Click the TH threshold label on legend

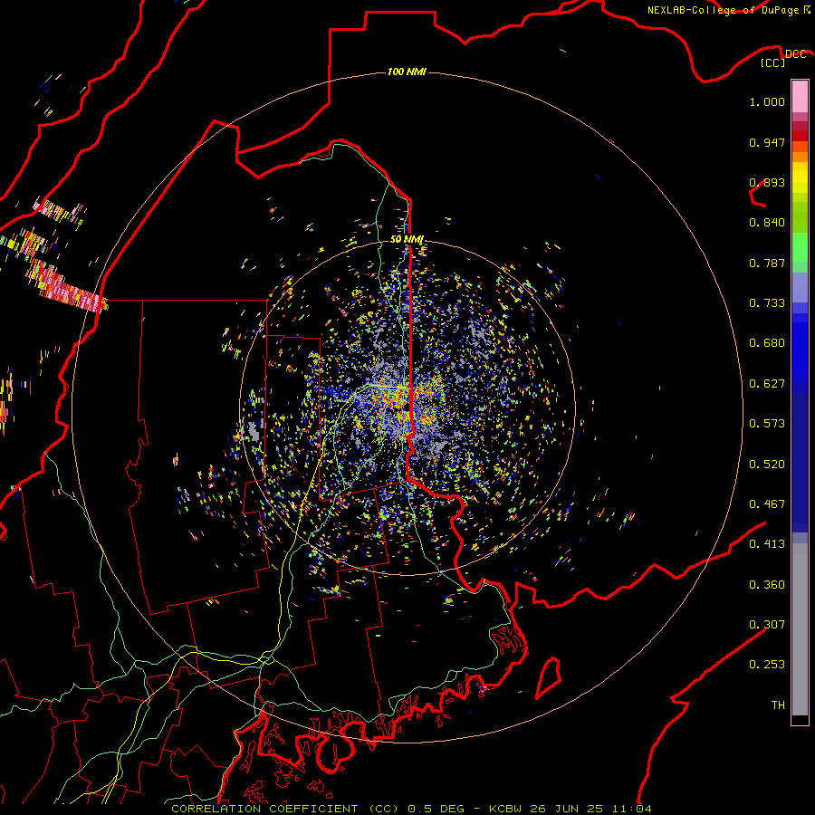click(778, 705)
